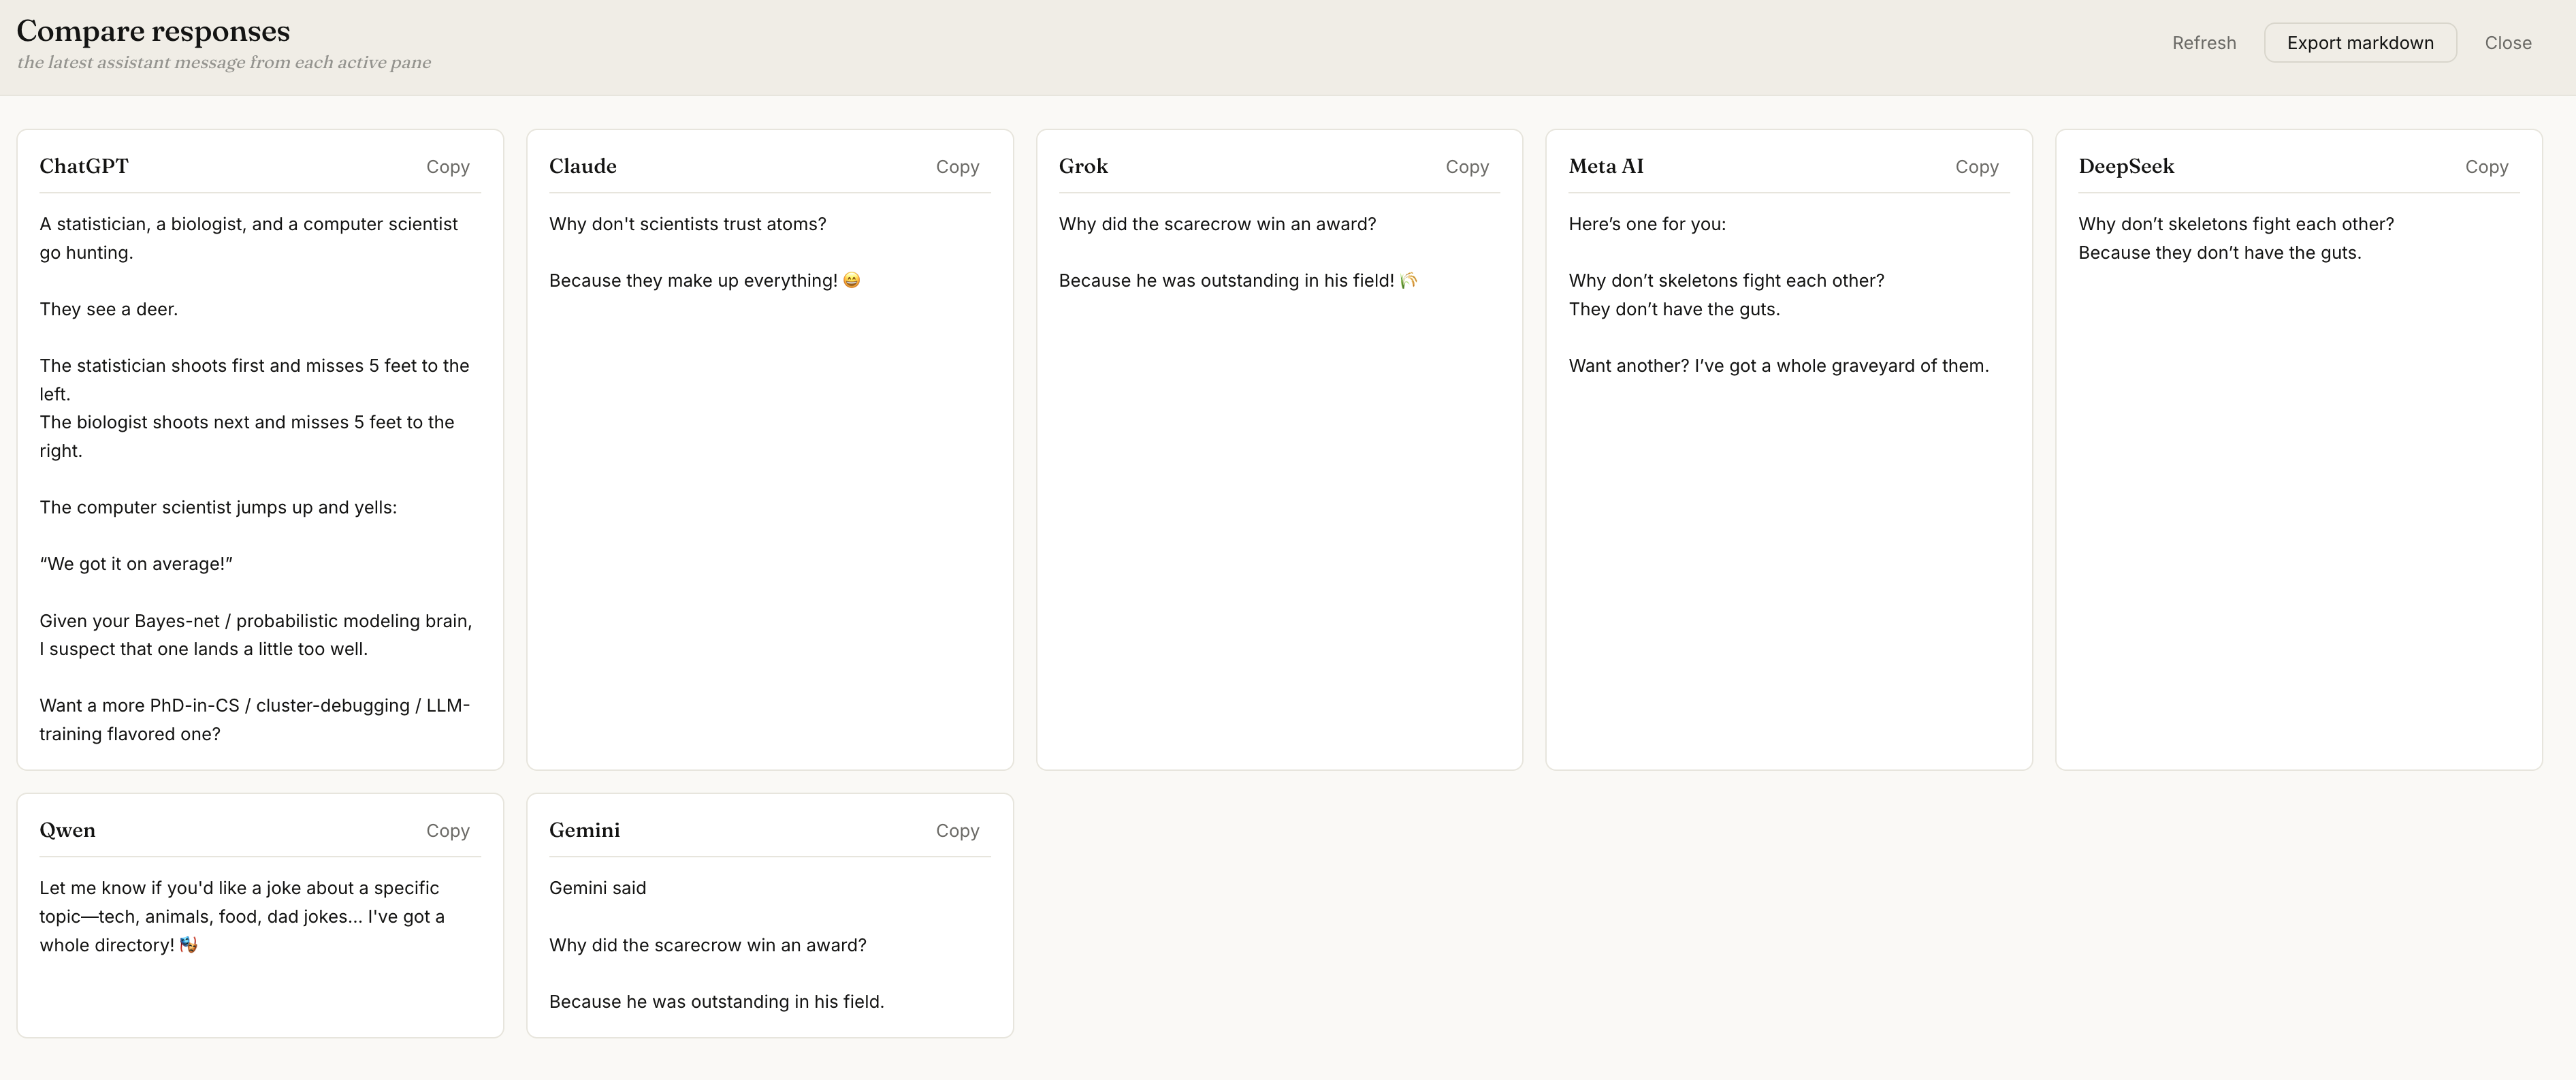Copy the Claude response
Image resolution: width=2576 pixels, height=1080 pixels.
coord(957,167)
